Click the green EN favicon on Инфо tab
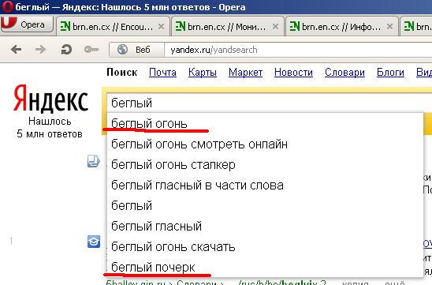This screenshot has height=285, width=432. pyautogui.click(x=295, y=26)
